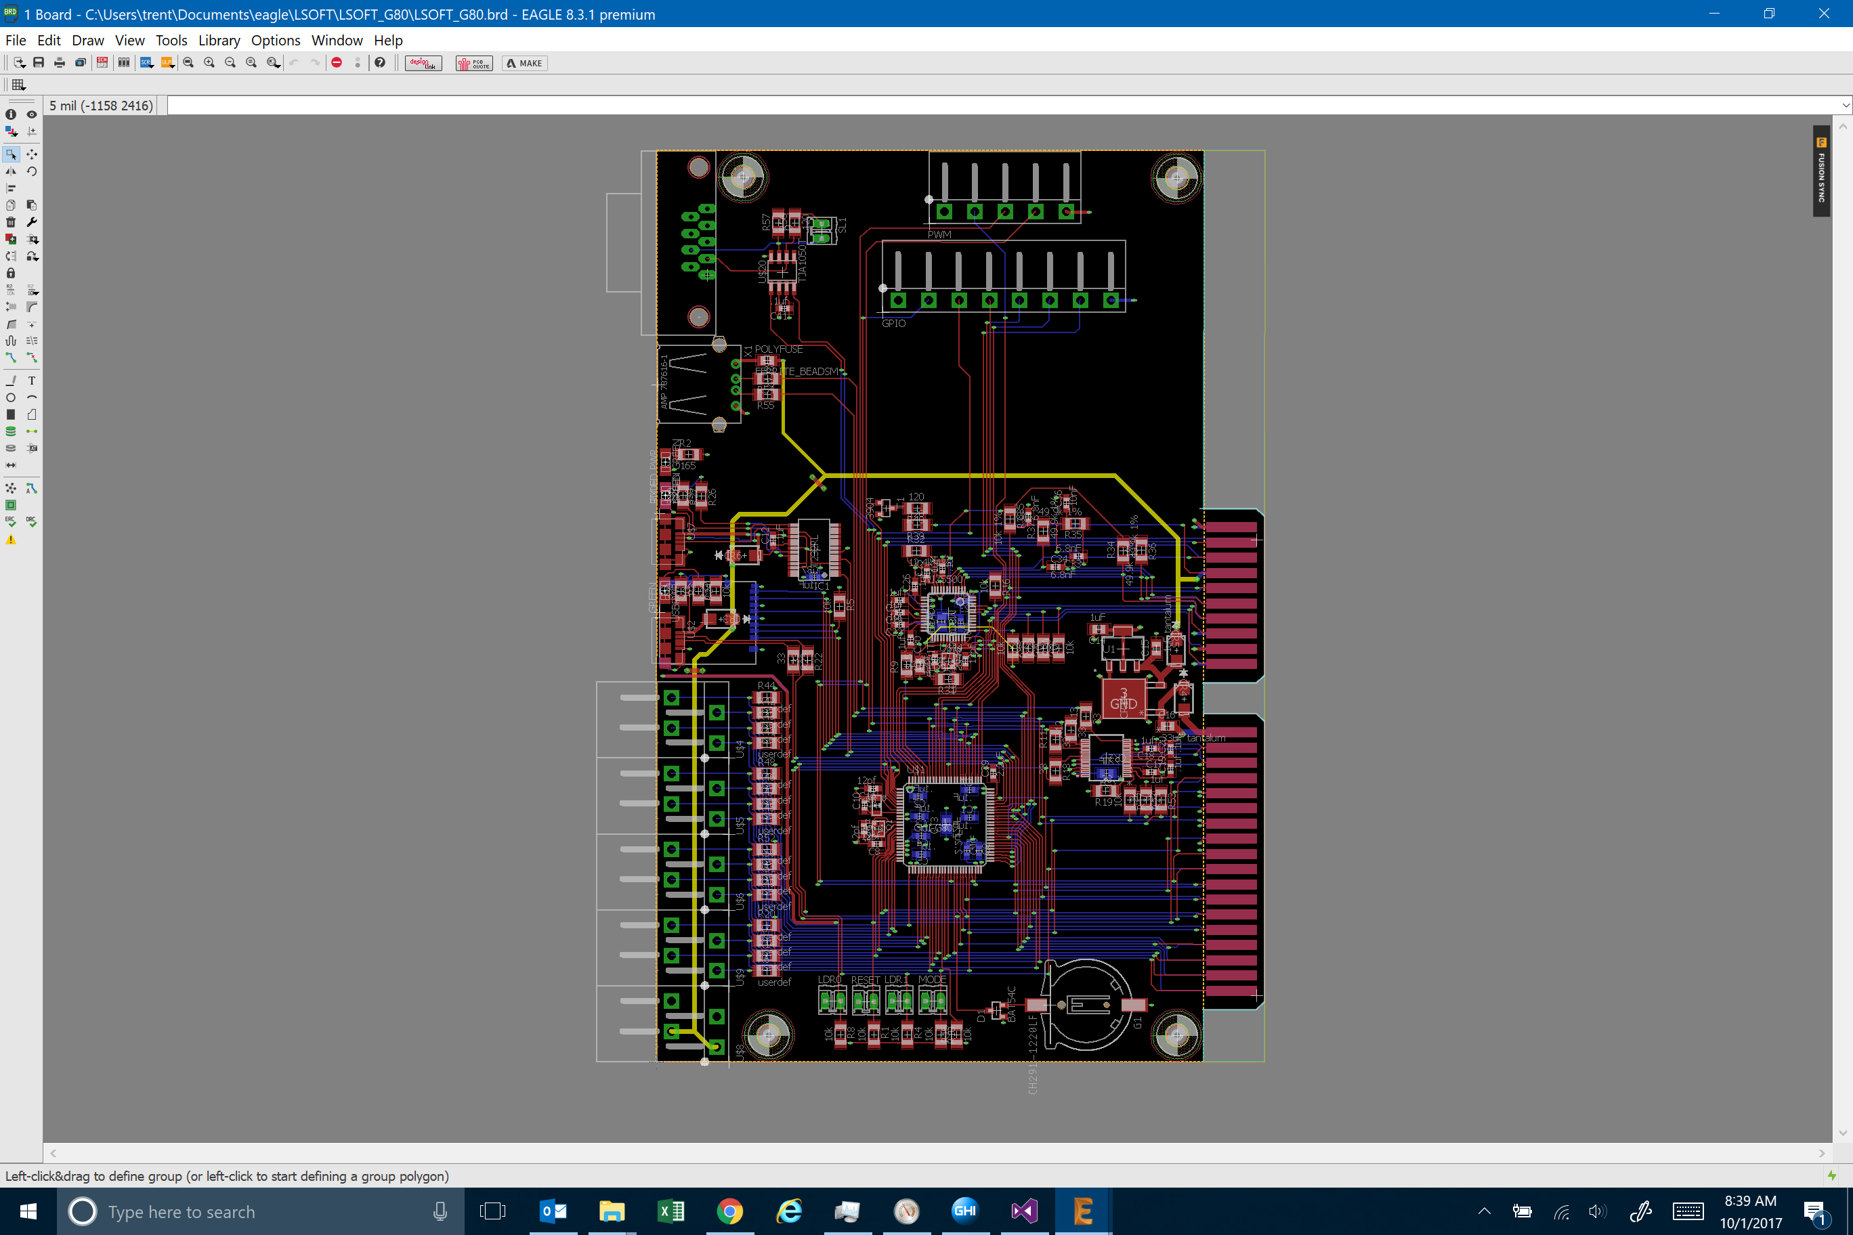Screen dimensions: 1853x1235
Task: Select the Via tool
Action: point(11,431)
